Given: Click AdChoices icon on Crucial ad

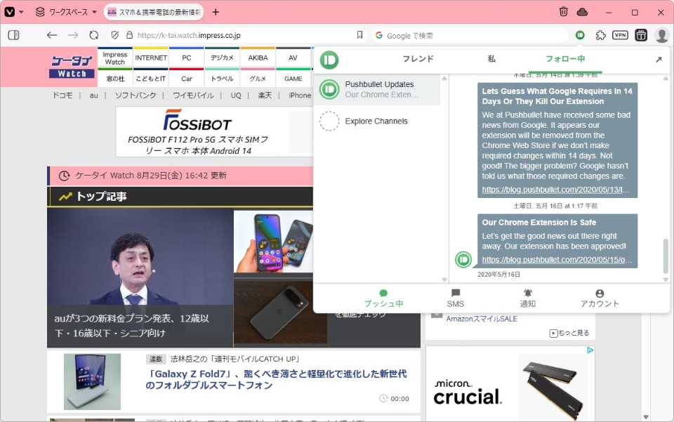Looking at the screenshot, I should point(590,350).
